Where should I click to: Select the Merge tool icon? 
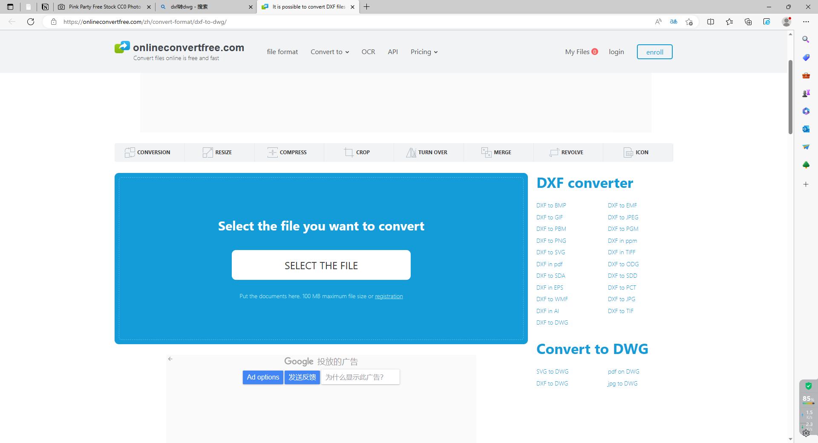pyautogui.click(x=486, y=152)
